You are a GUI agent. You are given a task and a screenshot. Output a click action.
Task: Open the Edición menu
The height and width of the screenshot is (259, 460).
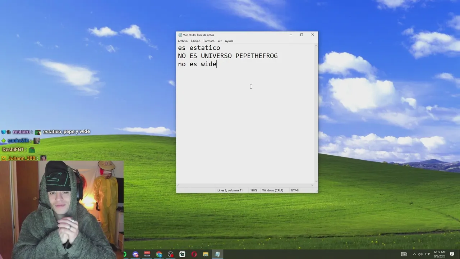(x=195, y=41)
